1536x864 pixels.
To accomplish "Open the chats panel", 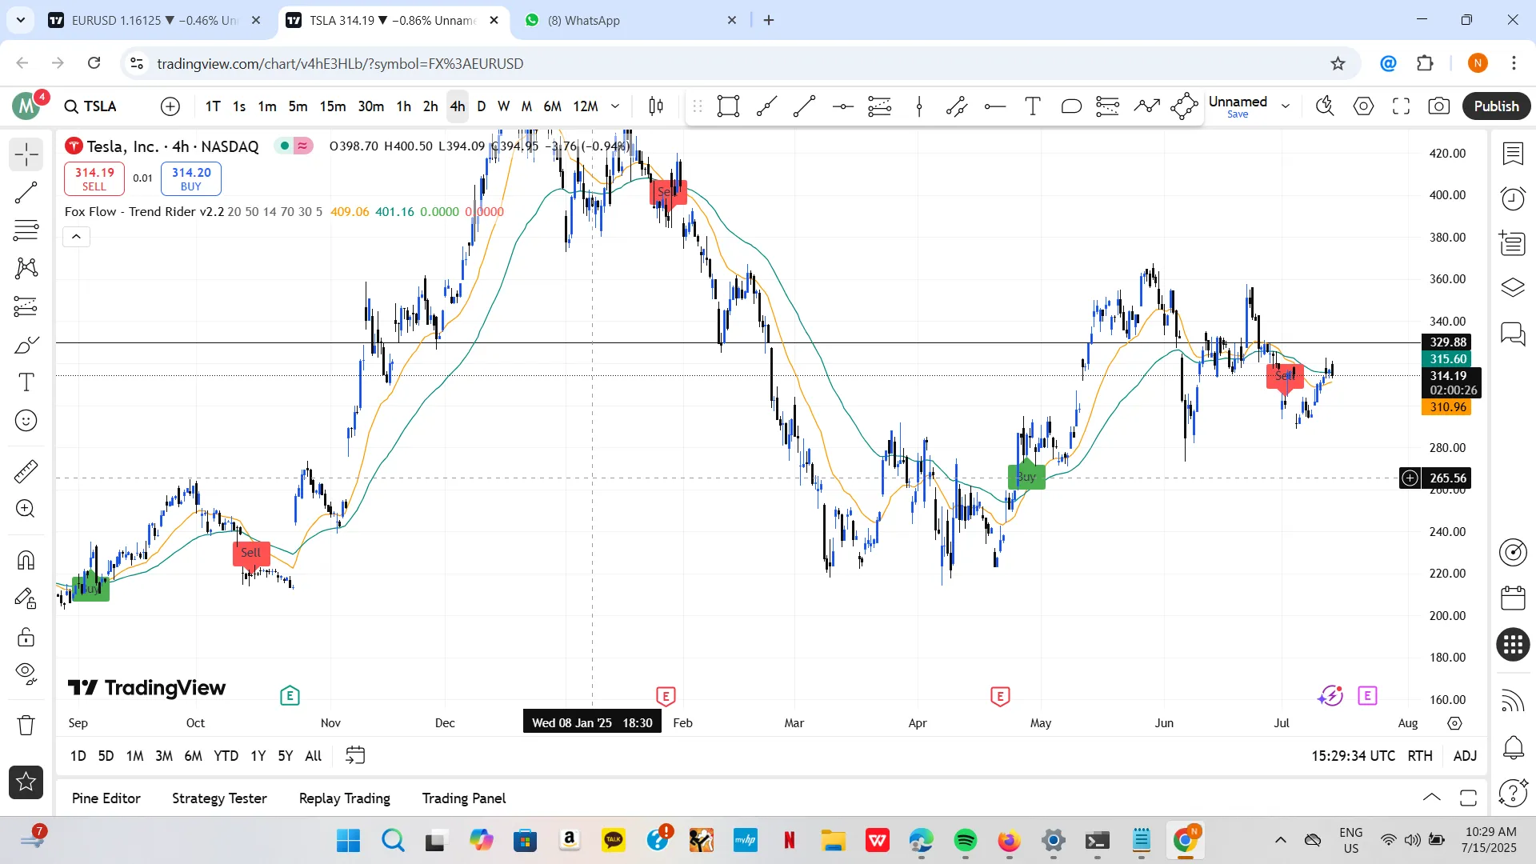I will pos(1513,333).
